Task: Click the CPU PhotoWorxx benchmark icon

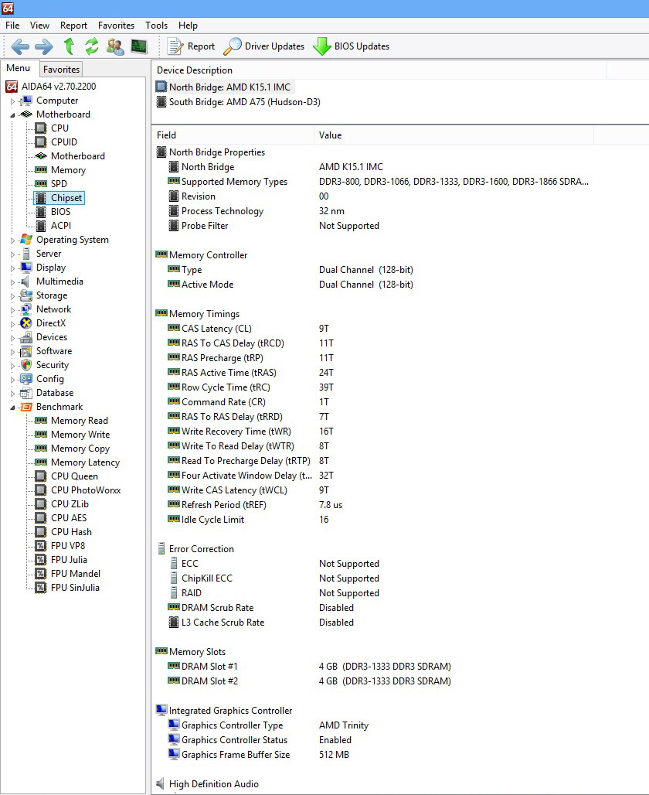Action: tap(40, 490)
